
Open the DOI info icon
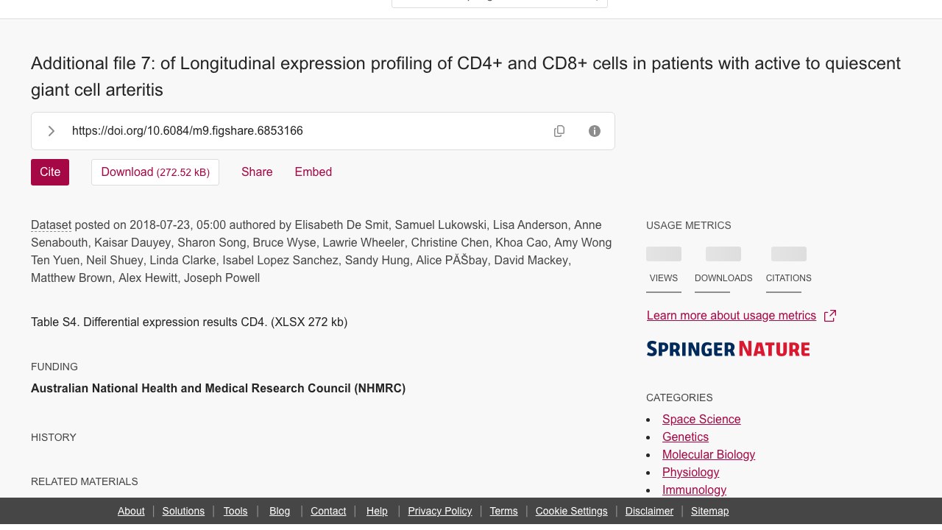(595, 131)
